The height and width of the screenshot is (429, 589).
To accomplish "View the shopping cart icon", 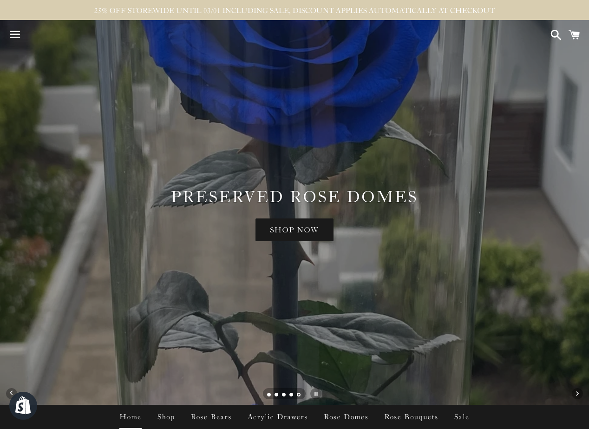I will 574,35.
